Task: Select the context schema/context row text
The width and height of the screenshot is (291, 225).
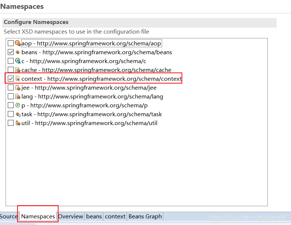Action: point(102,79)
